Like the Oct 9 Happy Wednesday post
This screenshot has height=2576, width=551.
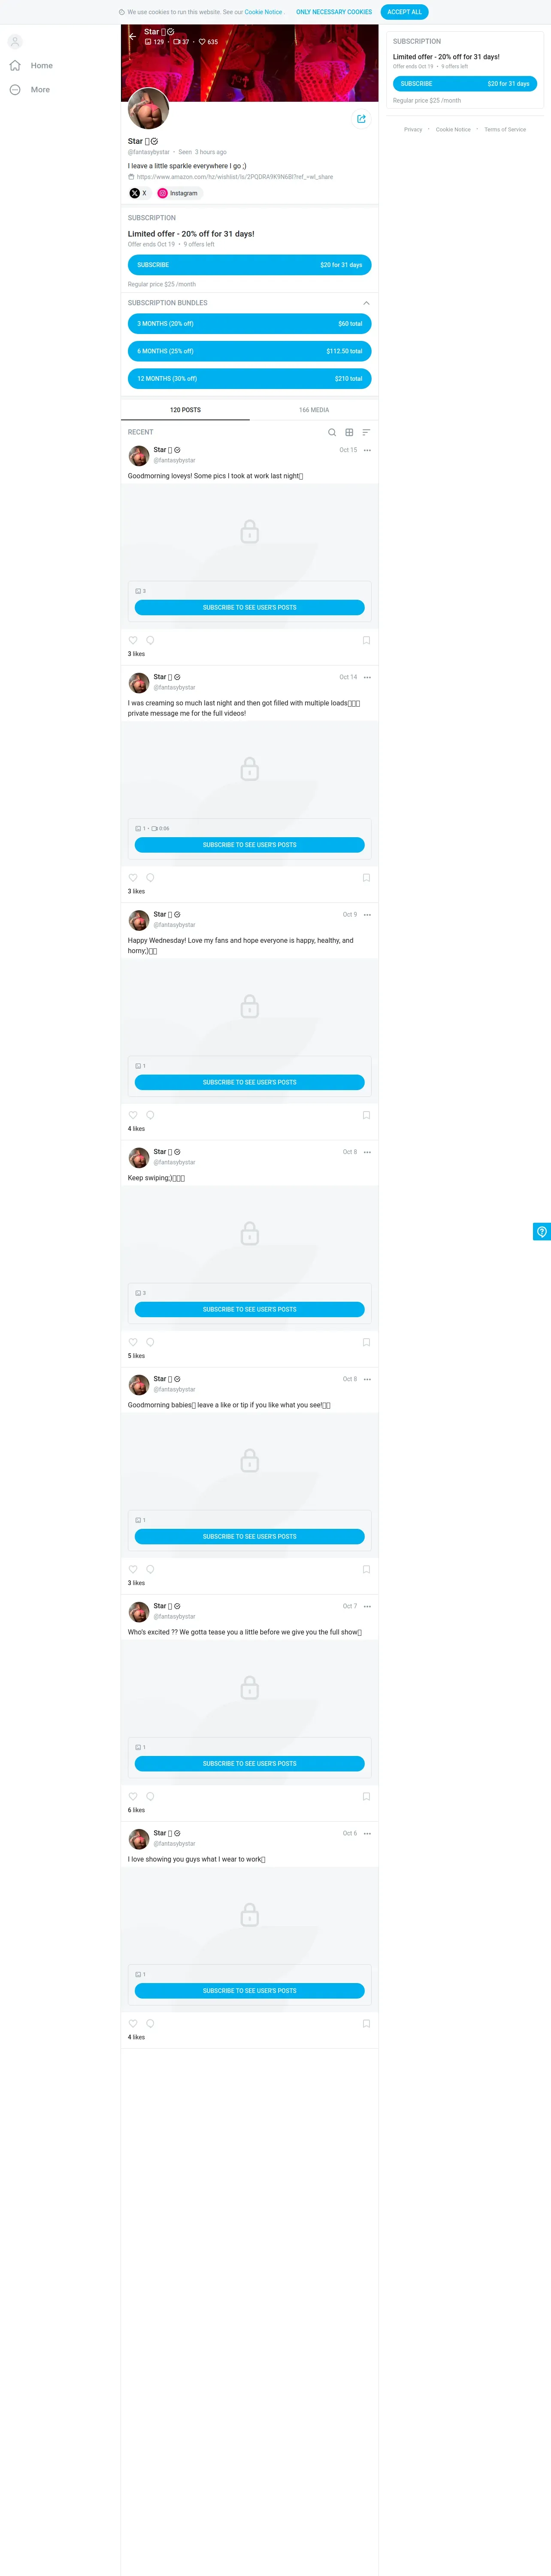133,1115
